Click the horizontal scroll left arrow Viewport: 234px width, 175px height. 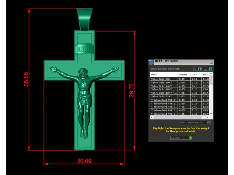[x=152, y=117]
